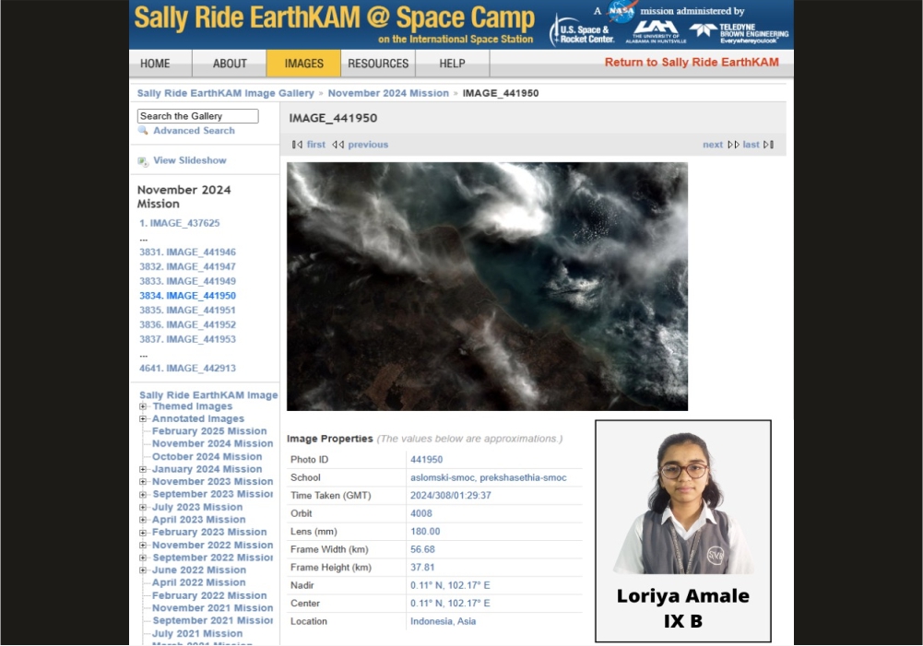The width and height of the screenshot is (923, 646).
Task: Expand the Themed Images tree node
Action: click(x=143, y=406)
